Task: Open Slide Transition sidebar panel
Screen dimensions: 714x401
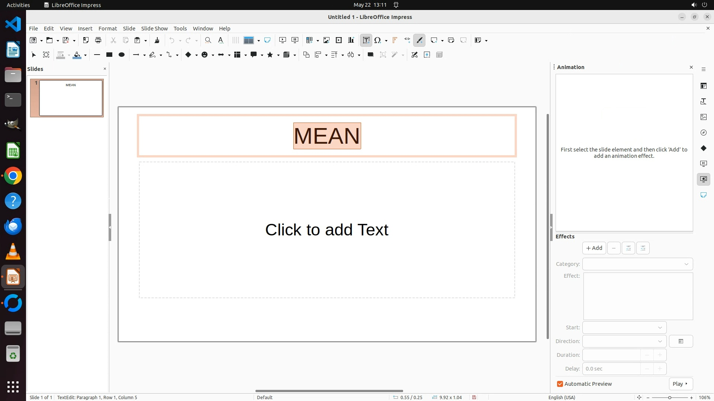Action: pos(703,164)
